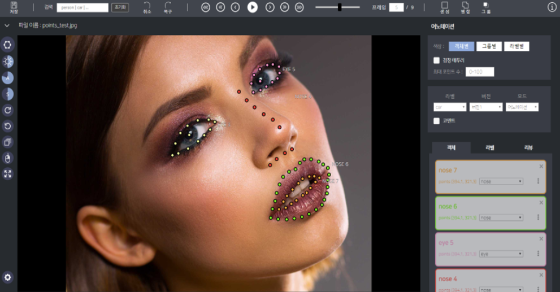Select the 'nose 4' object title
Screen dimensions: 560x292
(448, 279)
